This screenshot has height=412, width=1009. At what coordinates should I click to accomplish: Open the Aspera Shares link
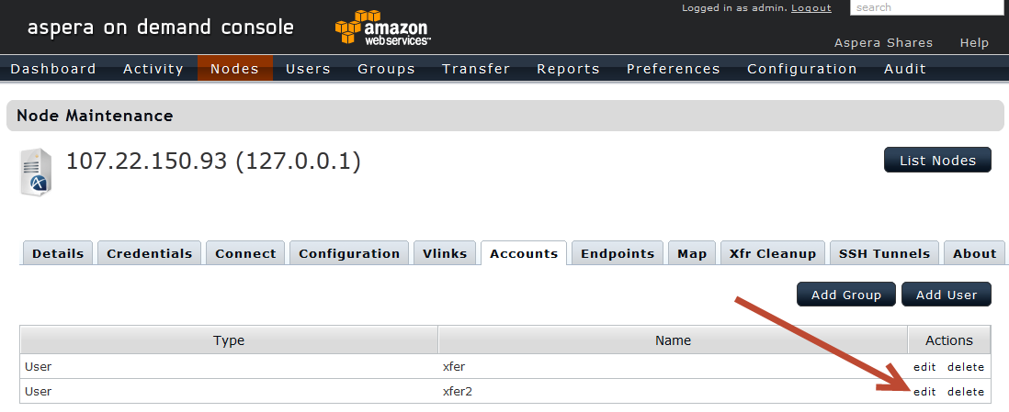click(x=883, y=42)
